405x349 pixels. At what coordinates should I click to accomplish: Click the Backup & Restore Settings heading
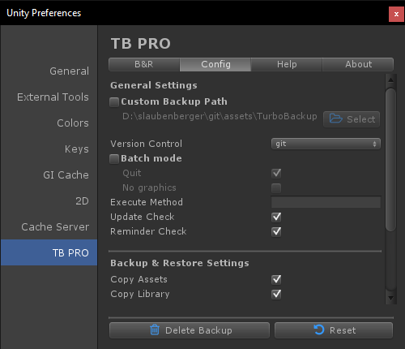[180, 263]
